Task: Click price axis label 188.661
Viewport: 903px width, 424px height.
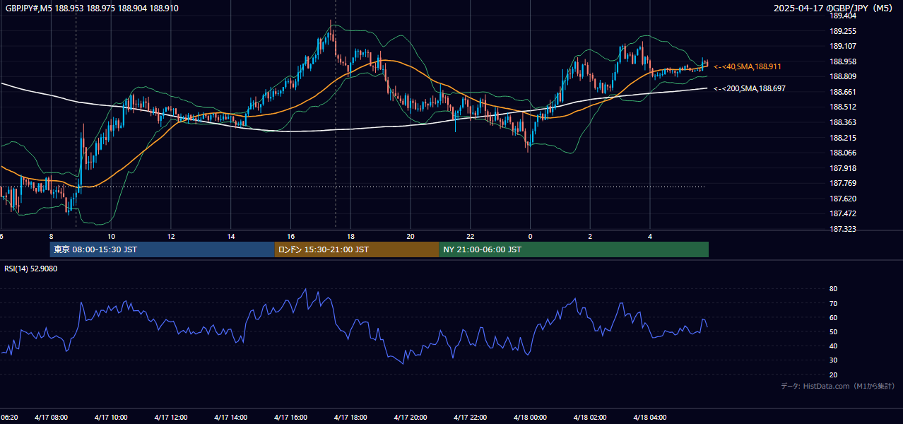Action: point(843,92)
